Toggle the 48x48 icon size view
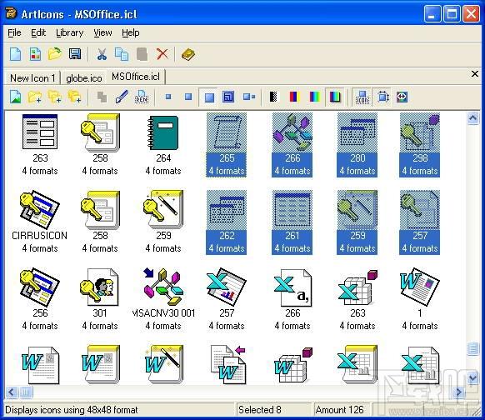The image size is (485, 420). click(x=208, y=97)
